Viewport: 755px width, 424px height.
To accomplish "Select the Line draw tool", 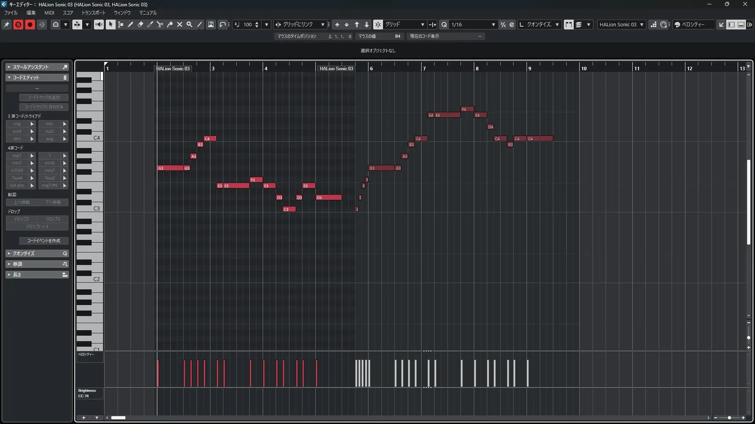I will (x=199, y=25).
